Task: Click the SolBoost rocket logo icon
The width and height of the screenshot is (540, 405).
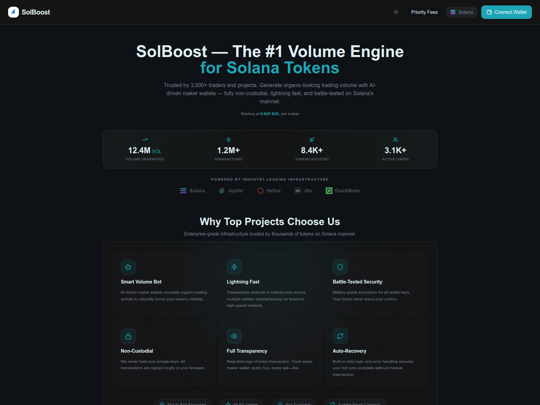Action: (x=13, y=12)
